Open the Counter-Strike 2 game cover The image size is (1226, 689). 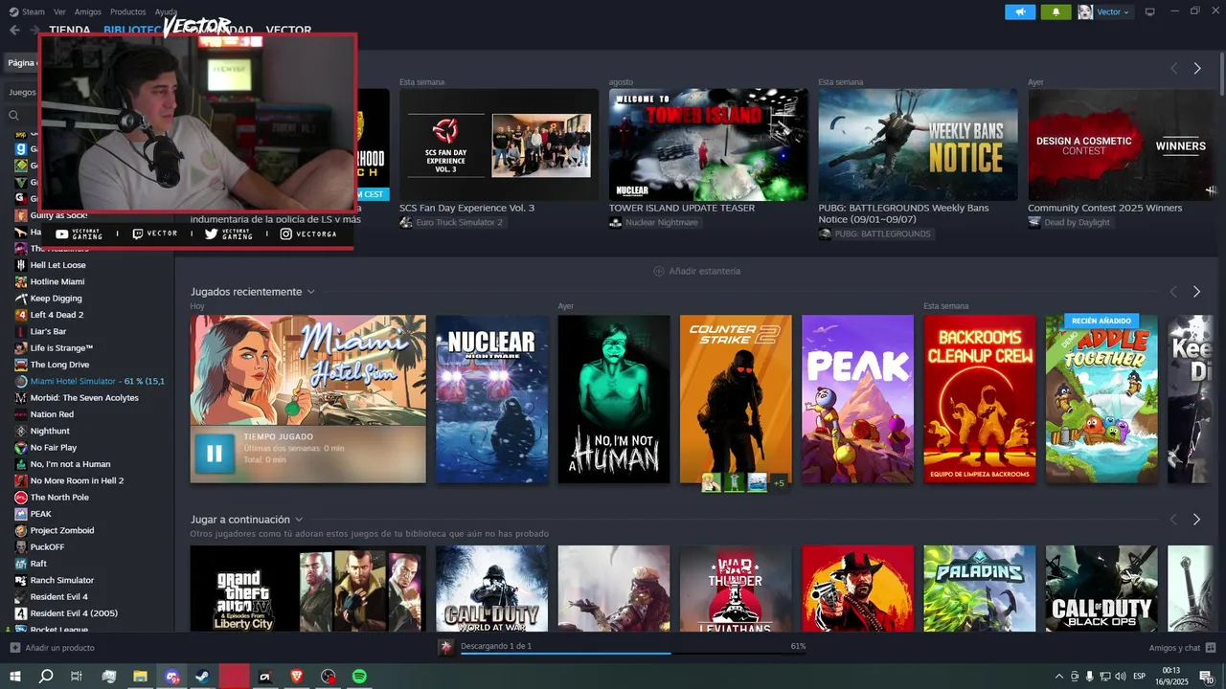[x=736, y=399]
